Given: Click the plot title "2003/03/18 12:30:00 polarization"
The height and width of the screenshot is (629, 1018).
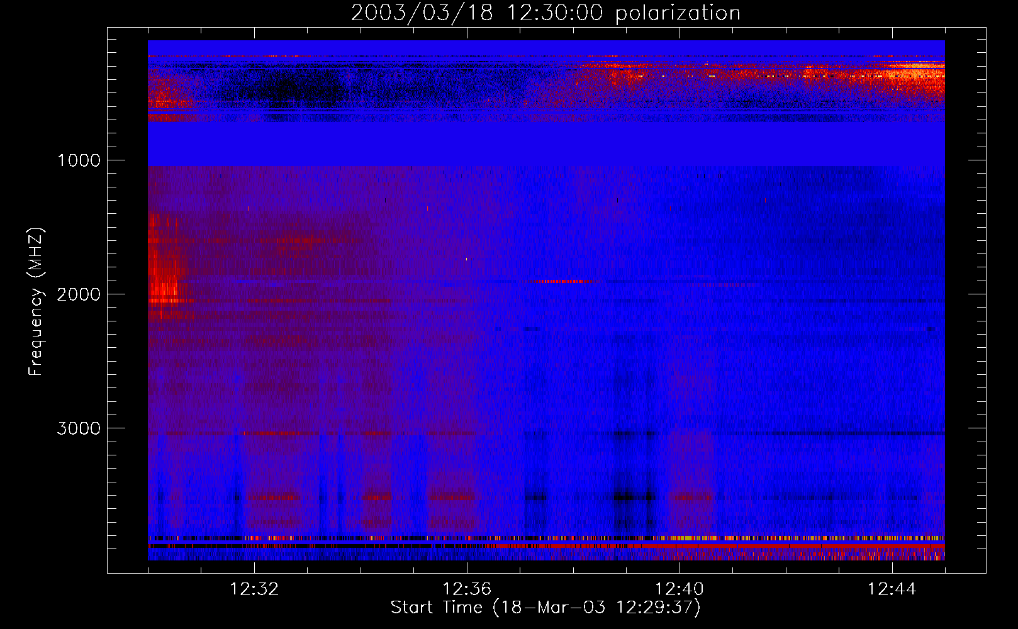Looking at the screenshot, I should click(545, 13).
